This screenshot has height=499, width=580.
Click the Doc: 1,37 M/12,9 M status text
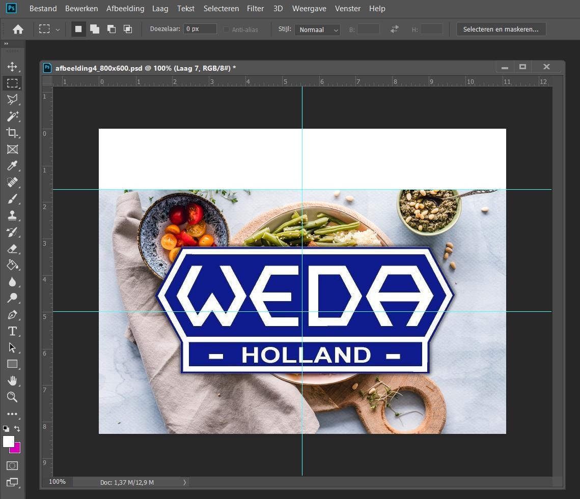pyautogui.click(x=127, y=482)
